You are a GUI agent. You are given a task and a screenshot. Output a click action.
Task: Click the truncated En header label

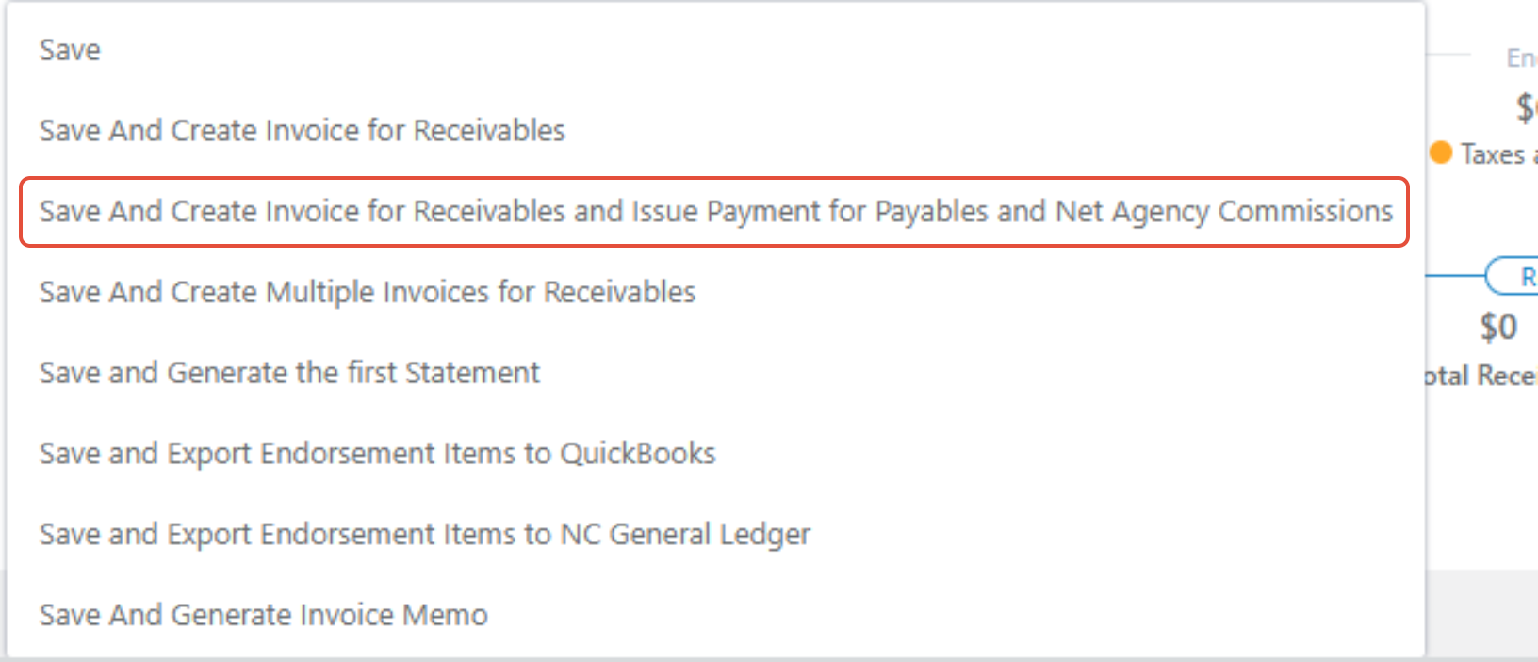[x=1522, y=58]
